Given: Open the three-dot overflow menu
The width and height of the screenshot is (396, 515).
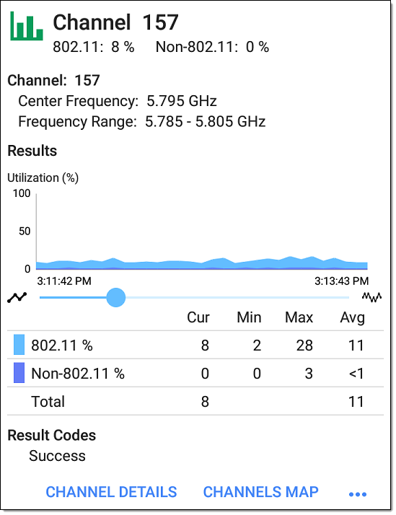Looking at the screenshot, I should (358, 494).
